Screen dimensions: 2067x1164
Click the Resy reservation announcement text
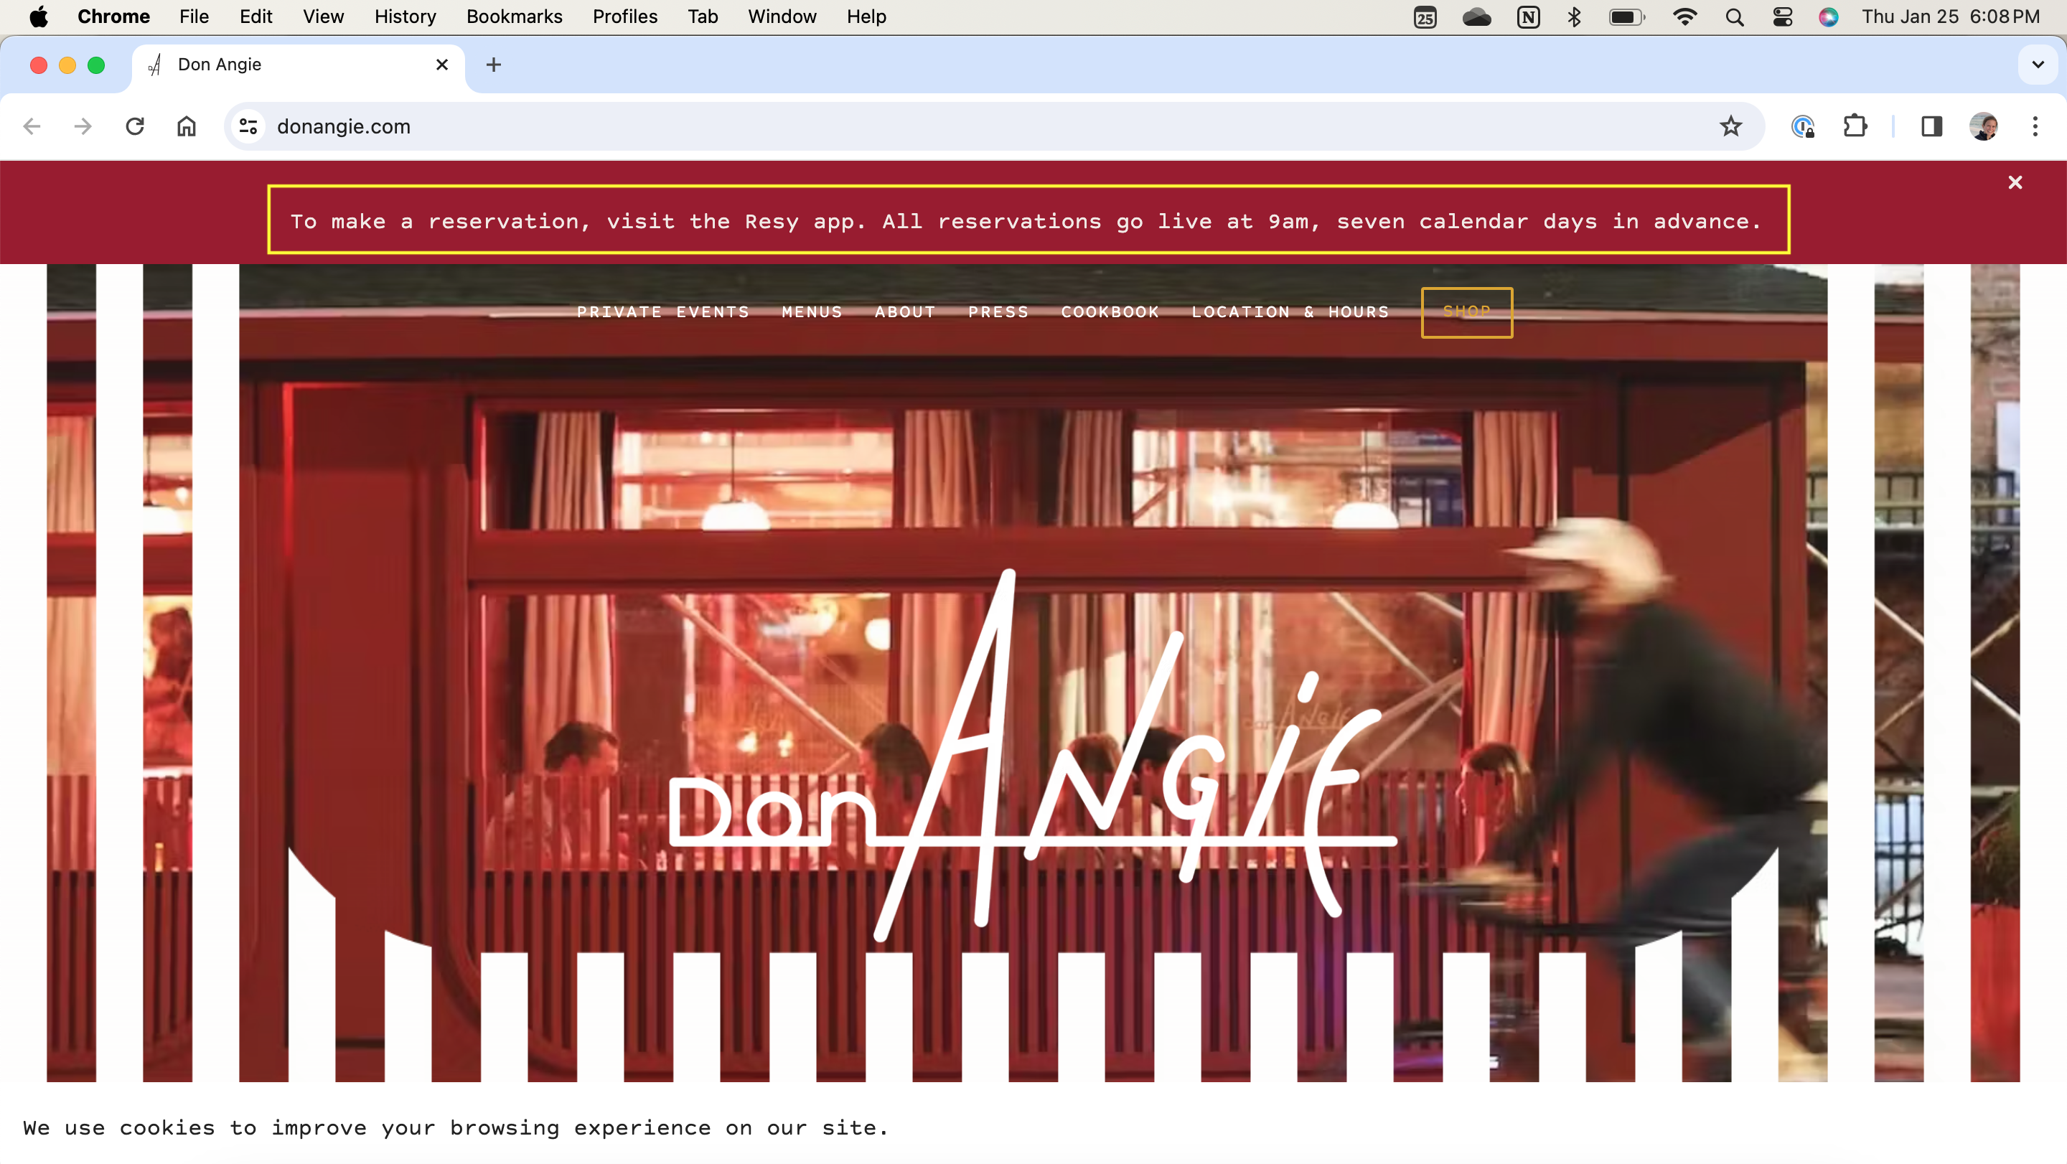pos(1028,220)
